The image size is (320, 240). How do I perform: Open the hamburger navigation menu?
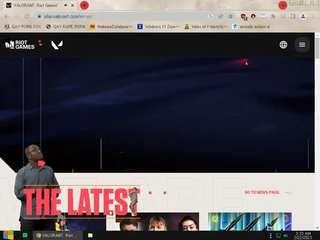302,45
